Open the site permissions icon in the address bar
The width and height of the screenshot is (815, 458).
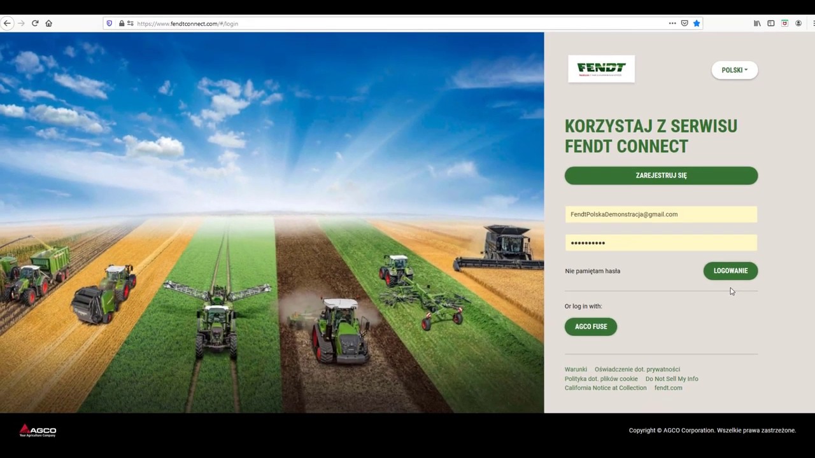click(x=131, y=24)
